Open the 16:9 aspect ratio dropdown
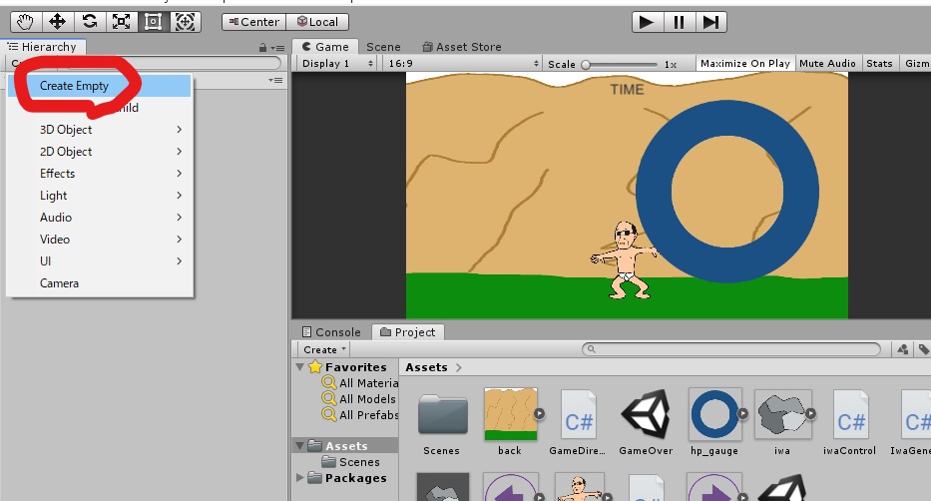The width and height of the screenshot is (931, 501). pyautogui.click(x=463, y=64)
